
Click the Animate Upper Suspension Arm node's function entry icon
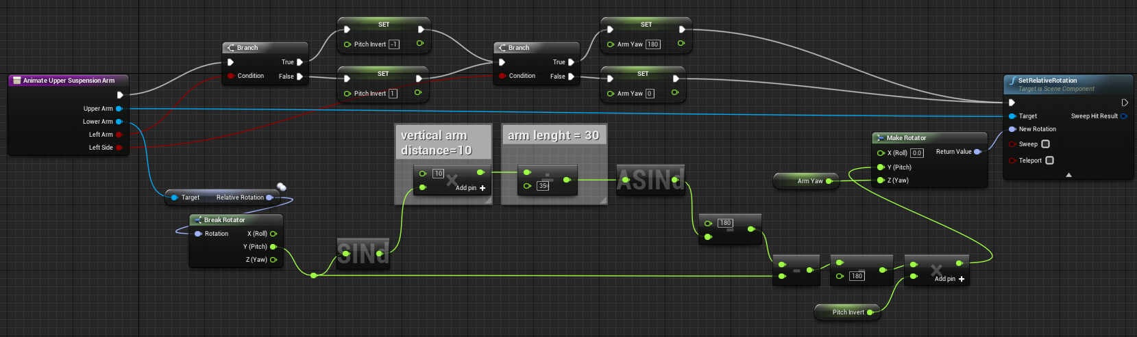(x=17, y=81)
